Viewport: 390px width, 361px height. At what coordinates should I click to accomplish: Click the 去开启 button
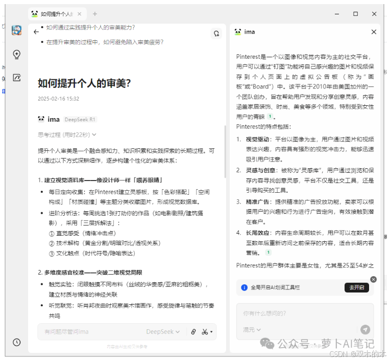coord(357,287)
